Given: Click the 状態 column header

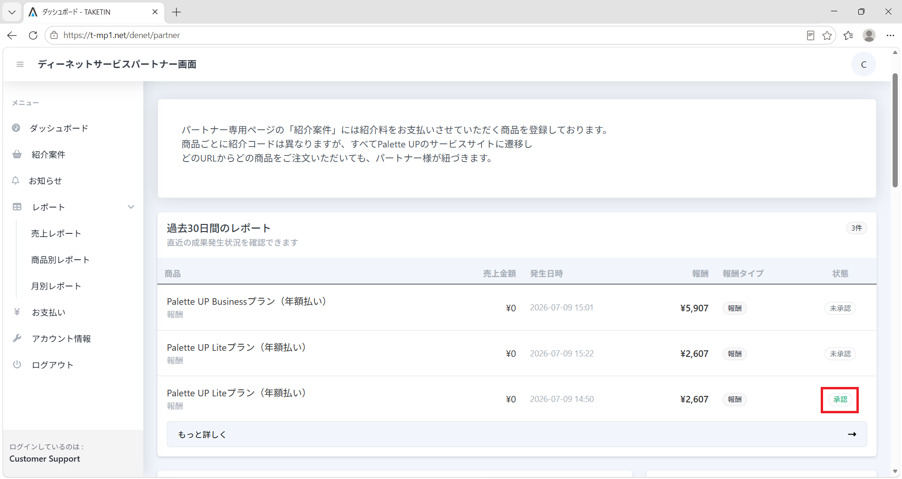Looking at the screenshot, I should click(x=840, y=273).
